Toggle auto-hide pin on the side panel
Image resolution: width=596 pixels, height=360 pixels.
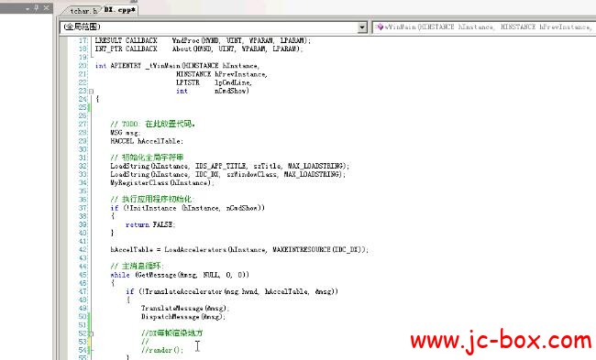point(37,7)
